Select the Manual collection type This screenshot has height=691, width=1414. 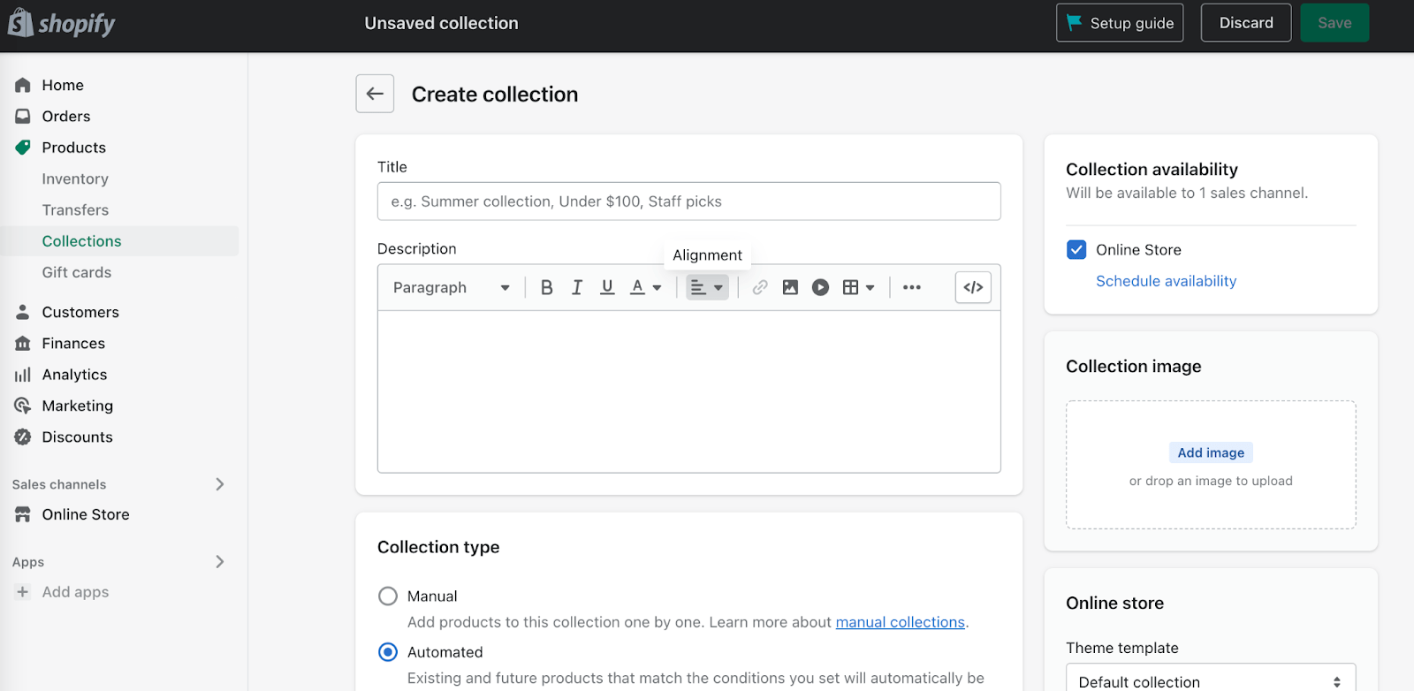[388, 596]
